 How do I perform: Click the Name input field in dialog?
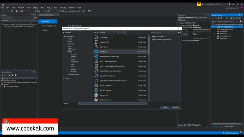[x=113, y=104]
